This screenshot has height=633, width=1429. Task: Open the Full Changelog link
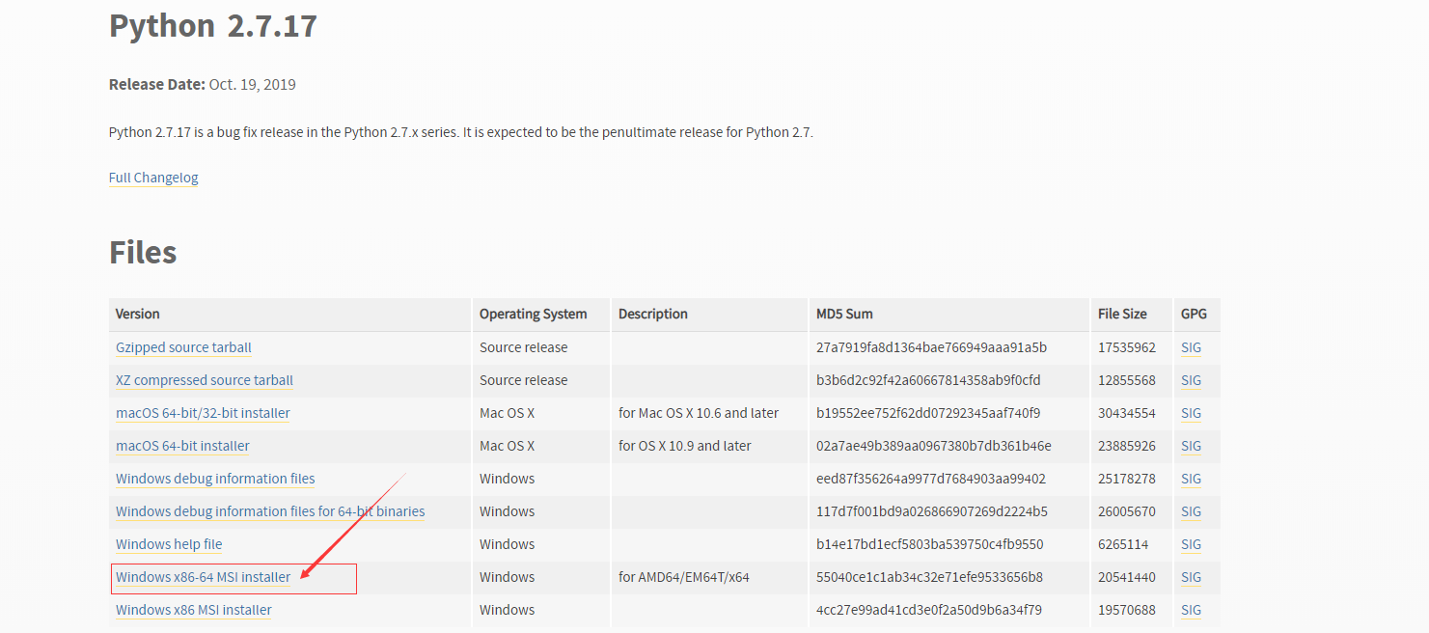pyautogui.click(x=153, y=178)
